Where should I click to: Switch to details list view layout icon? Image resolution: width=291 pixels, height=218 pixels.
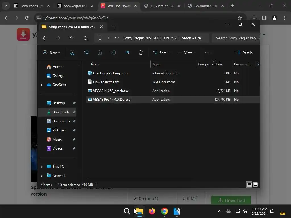click(x=249, y=185)
